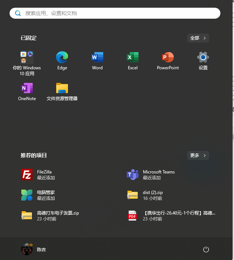Screen dimensions: 234x260
Task: Open the FileZilla 最近添加 entry text
Action: [x=46, y=175]
